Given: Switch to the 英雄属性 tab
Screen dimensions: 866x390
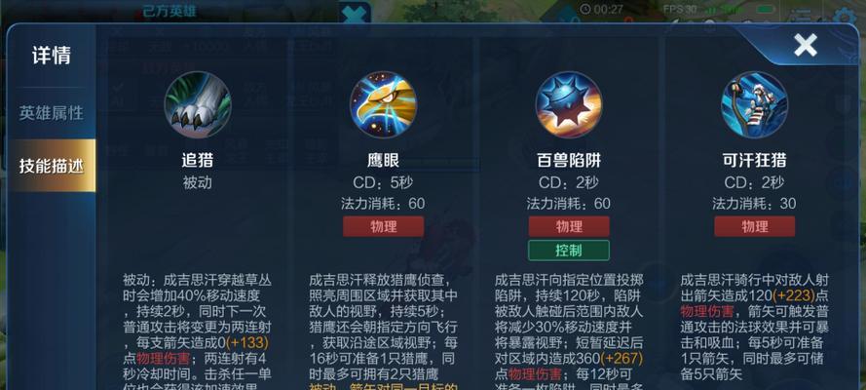Looking at the screenshot, I should [52, 113].
